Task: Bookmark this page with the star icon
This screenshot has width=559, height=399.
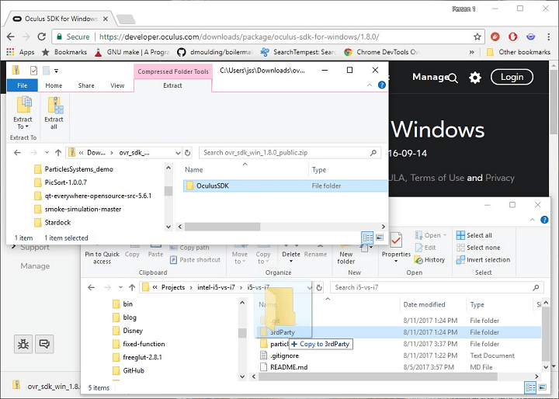Action: click(x=477, y=36)
